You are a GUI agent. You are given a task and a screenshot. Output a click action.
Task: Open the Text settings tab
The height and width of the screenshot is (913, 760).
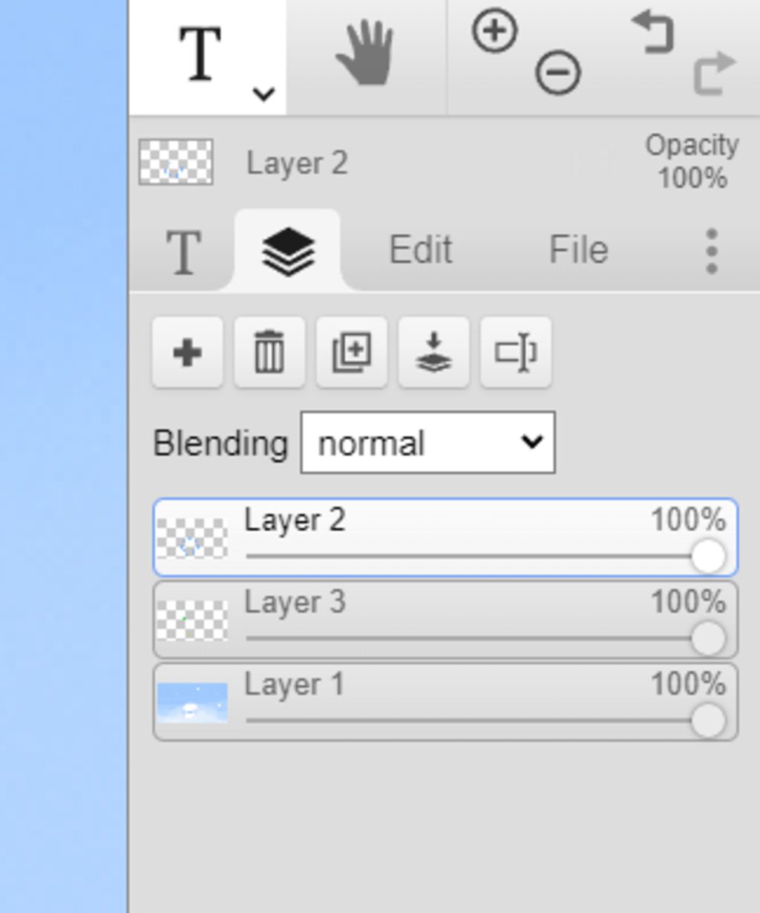[183, 252]
